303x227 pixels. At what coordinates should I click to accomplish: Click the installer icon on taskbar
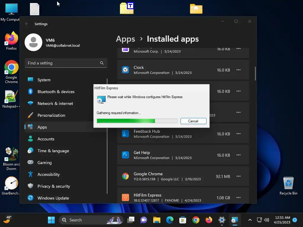point(235,220)
